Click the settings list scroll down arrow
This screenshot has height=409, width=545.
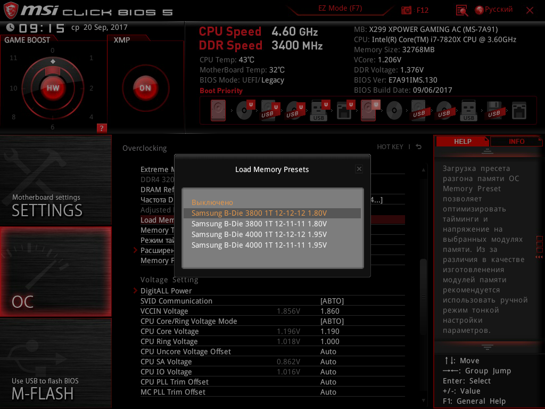tap(423, 400)
